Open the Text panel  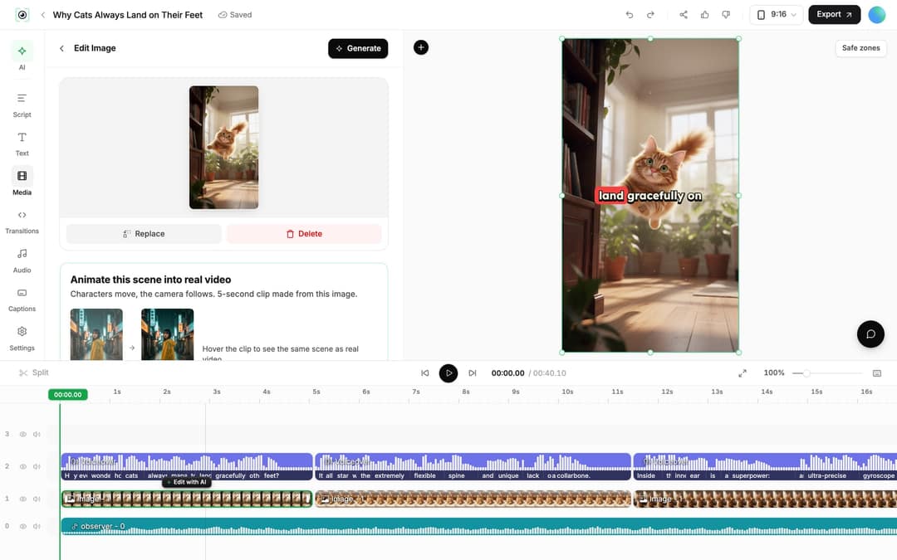point(22,144)
